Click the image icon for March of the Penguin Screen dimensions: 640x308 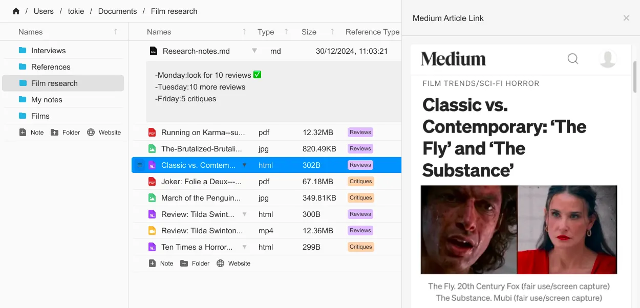(x=152, y=198)
